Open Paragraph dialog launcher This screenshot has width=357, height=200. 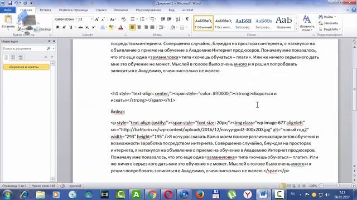tap(189, 35)
